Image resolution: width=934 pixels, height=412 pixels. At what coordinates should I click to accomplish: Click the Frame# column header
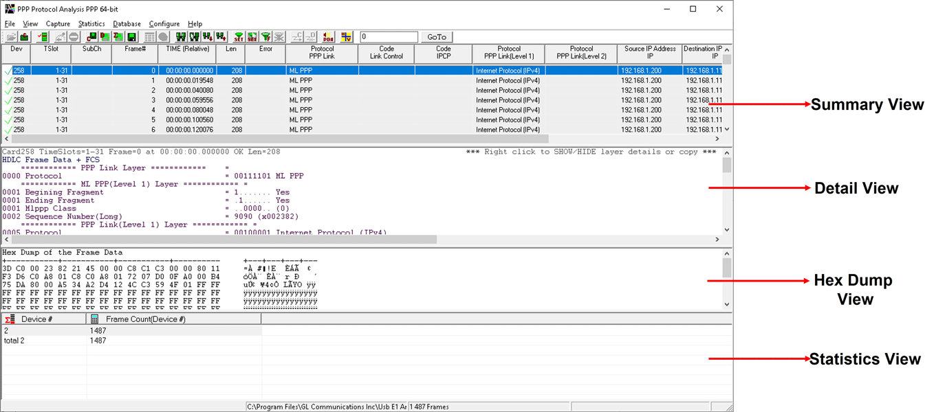tap(135, 54)
